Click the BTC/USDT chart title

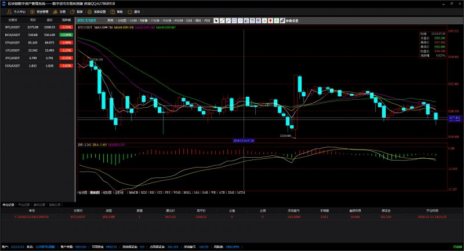[86, 20]
